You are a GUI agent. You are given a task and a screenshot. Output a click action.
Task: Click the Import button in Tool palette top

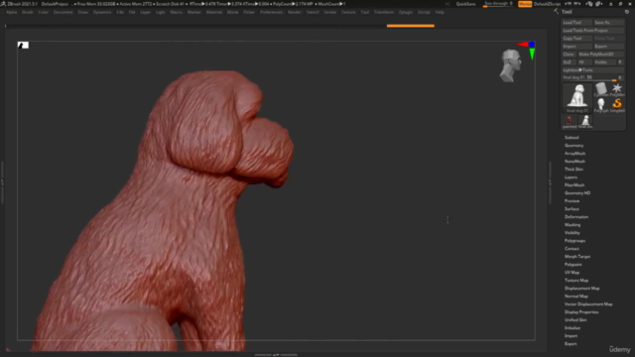577,47
